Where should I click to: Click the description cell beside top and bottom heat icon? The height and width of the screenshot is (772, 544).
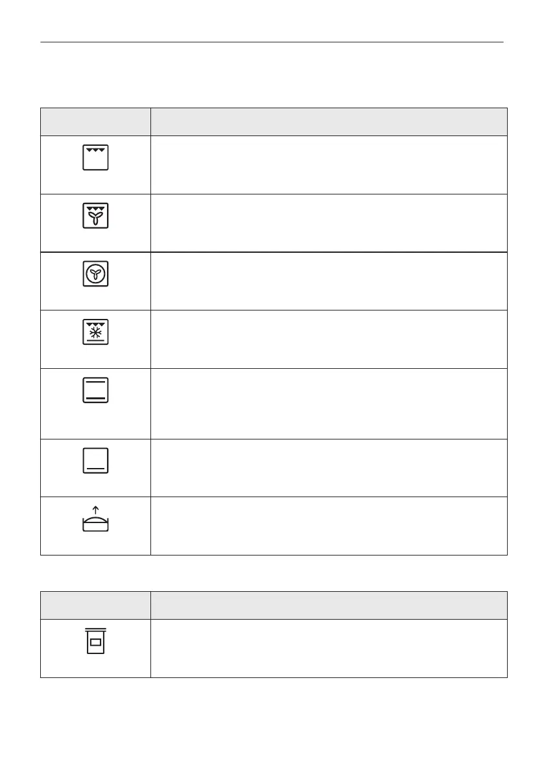[328, 404]
